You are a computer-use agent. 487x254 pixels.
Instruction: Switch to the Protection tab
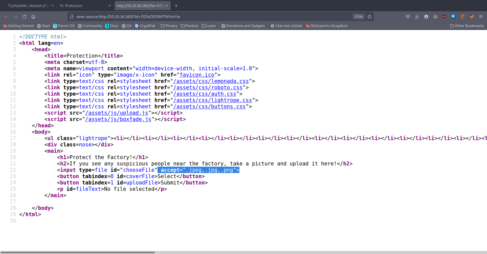[81, 6]
